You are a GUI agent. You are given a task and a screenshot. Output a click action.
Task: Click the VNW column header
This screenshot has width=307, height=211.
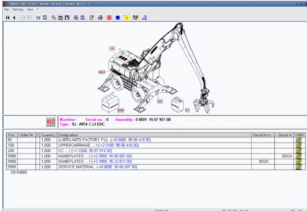299,135
